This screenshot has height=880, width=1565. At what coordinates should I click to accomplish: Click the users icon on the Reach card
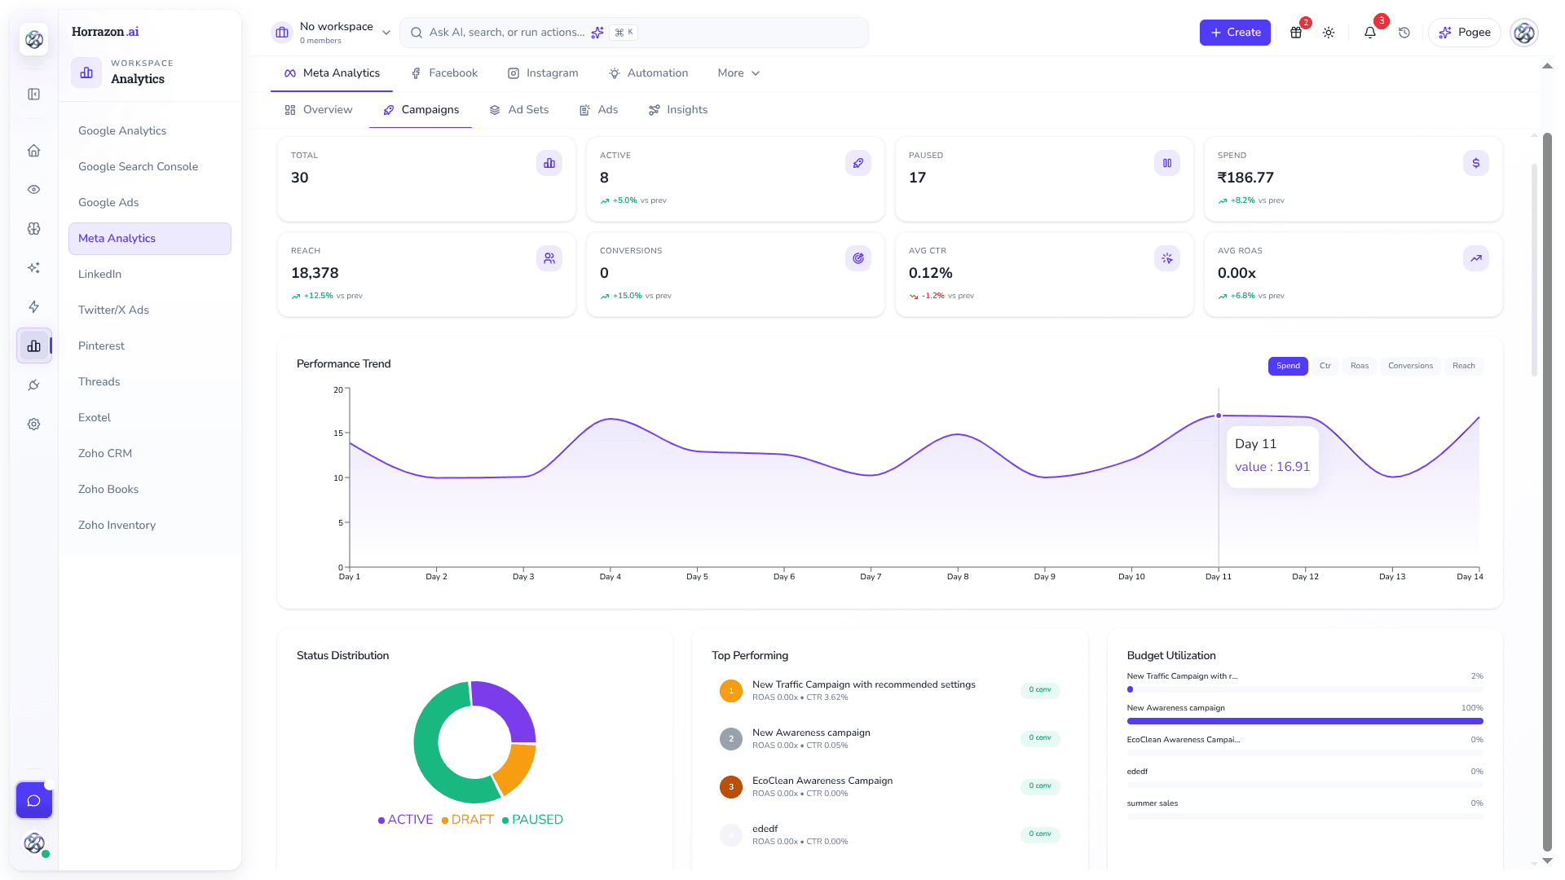click(549, 258)
